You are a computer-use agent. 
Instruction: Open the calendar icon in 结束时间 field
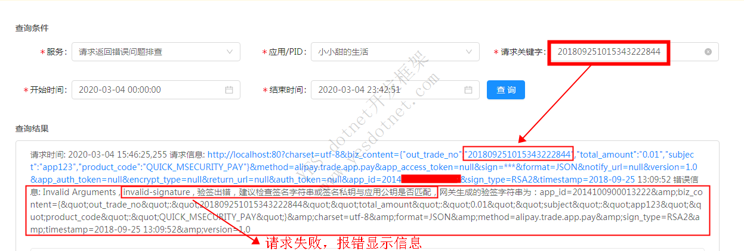(x=468, y=90)
